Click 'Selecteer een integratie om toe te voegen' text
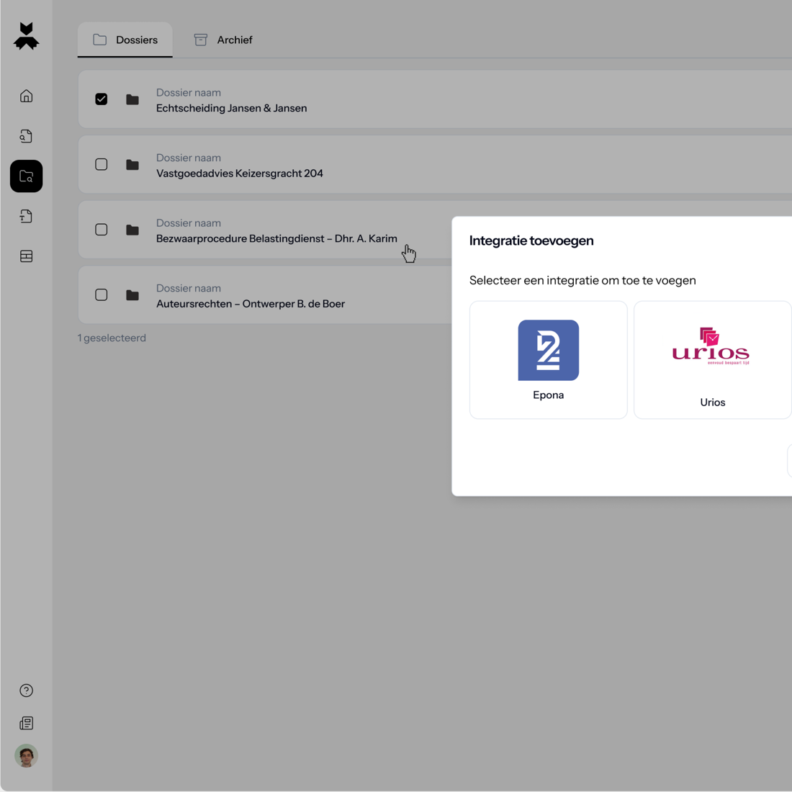Viewport: 792px width, 792px height. click(582, 280)
